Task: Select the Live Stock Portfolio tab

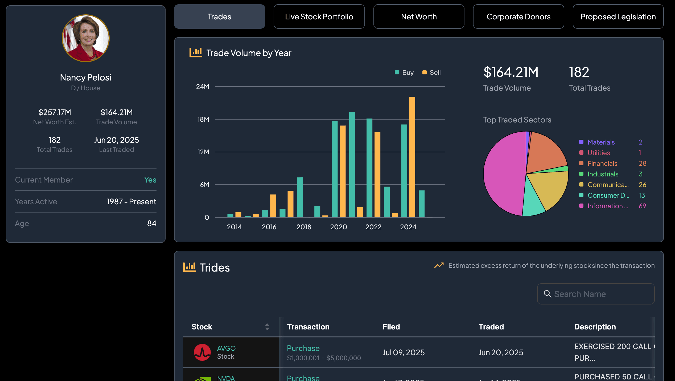Action: pos(319,16)
